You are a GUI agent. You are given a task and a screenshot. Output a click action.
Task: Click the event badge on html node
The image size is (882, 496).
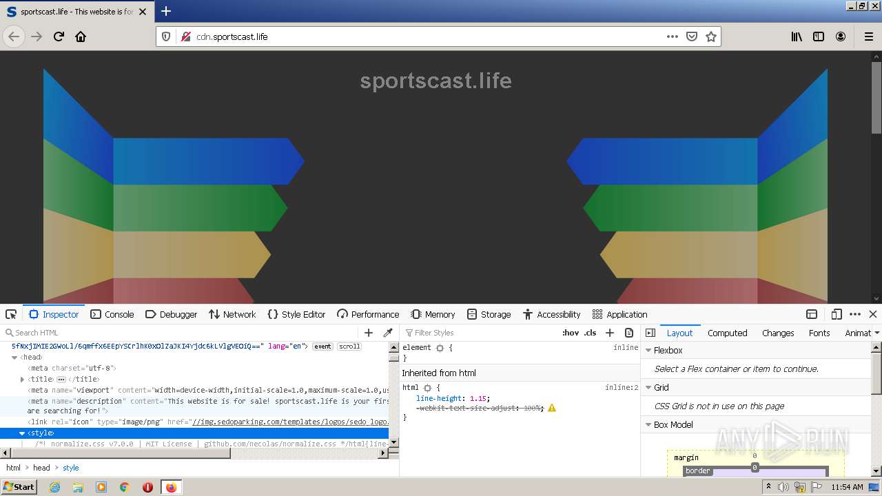tap(322, 347)
